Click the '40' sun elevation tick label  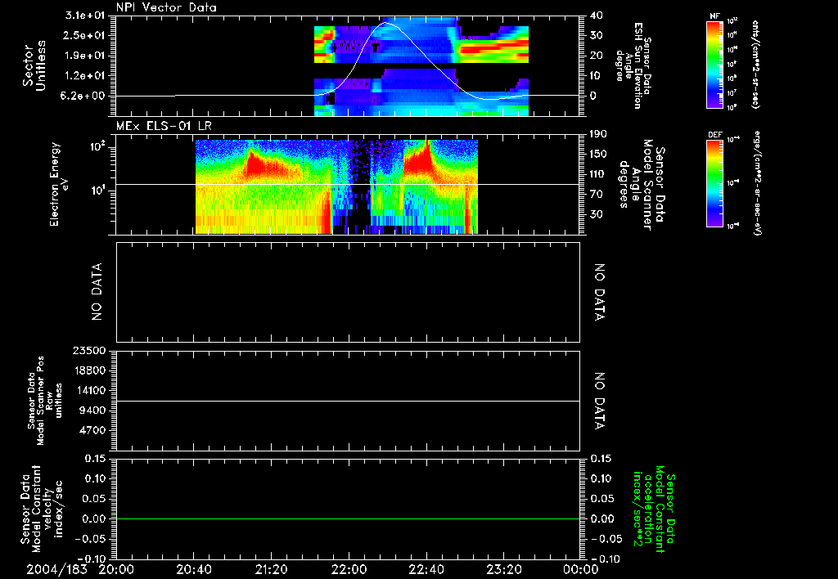[597, 16]
